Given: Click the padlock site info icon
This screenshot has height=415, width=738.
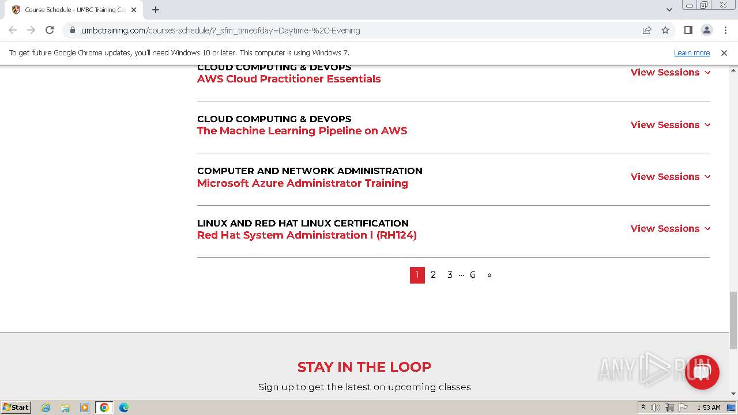Looking at the screenshot, I should (72, 31).
